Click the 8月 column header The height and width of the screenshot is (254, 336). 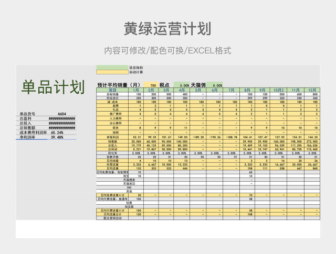click(x=247, y=90)
